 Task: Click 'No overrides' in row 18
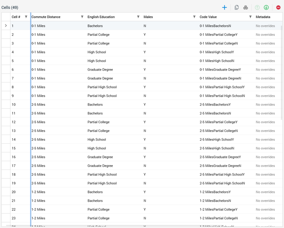coord(265,175)
